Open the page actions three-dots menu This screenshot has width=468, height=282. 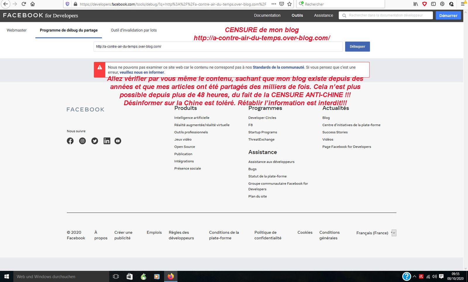[274, 4]
